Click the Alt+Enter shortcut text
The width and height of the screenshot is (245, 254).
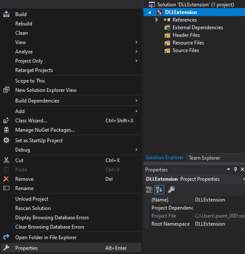tap(116, 248)
